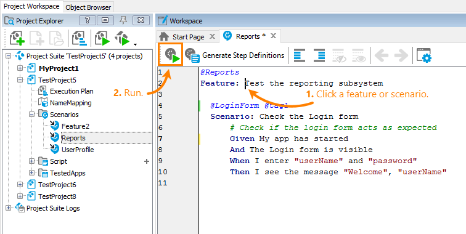466x234 pixels.
Task: Click the Run Project Suite toolbar icon
Action: [122, 38]
